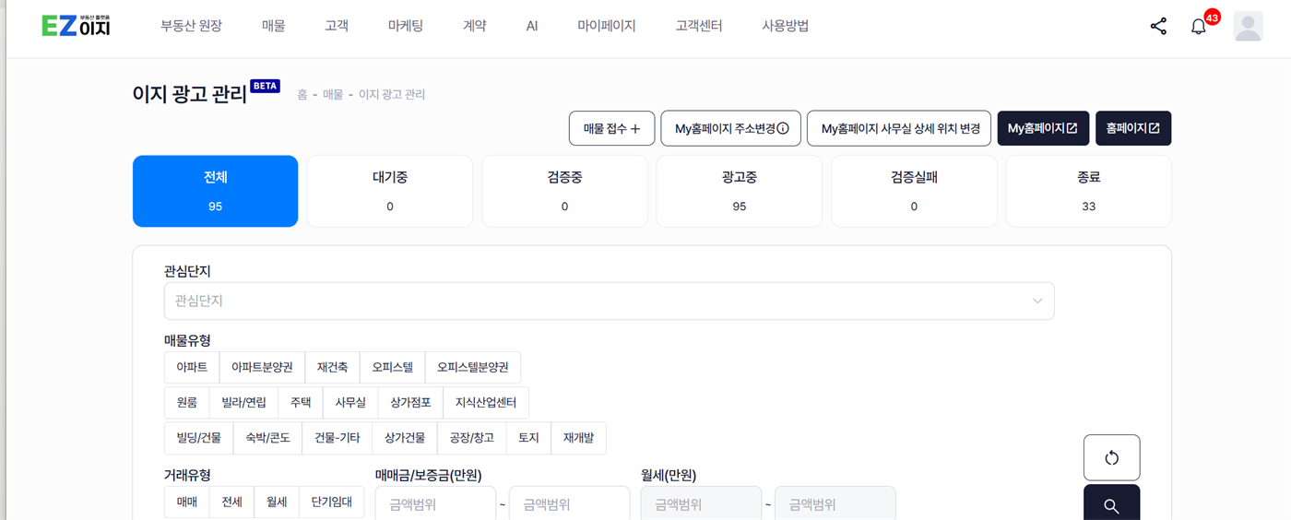Screen dimensions: 1291x520
Task: Select 전세 transaction type
Action: tap(231, 502)
